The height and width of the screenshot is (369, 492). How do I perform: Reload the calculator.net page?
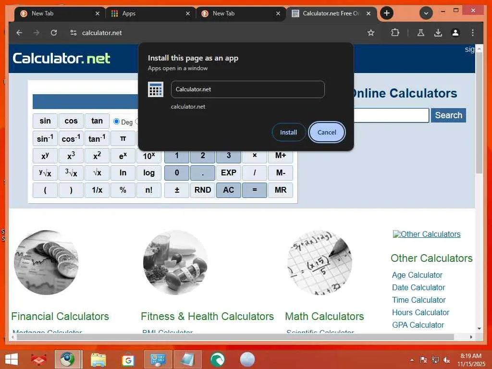tap(54, 33)
